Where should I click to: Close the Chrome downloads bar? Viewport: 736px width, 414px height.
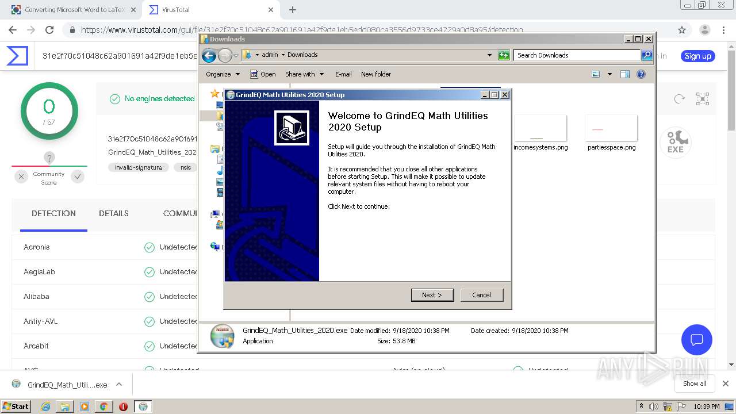(726, 384)
